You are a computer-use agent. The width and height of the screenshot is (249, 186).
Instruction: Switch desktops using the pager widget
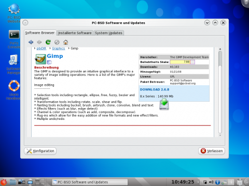[x=40, y=182]
